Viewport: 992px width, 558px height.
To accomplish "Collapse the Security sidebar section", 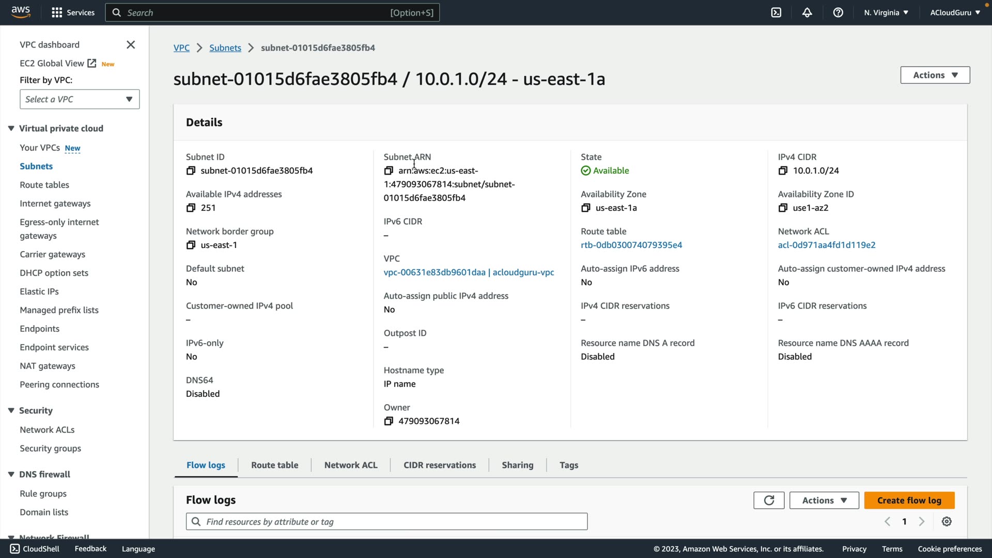I will point(11,410).
